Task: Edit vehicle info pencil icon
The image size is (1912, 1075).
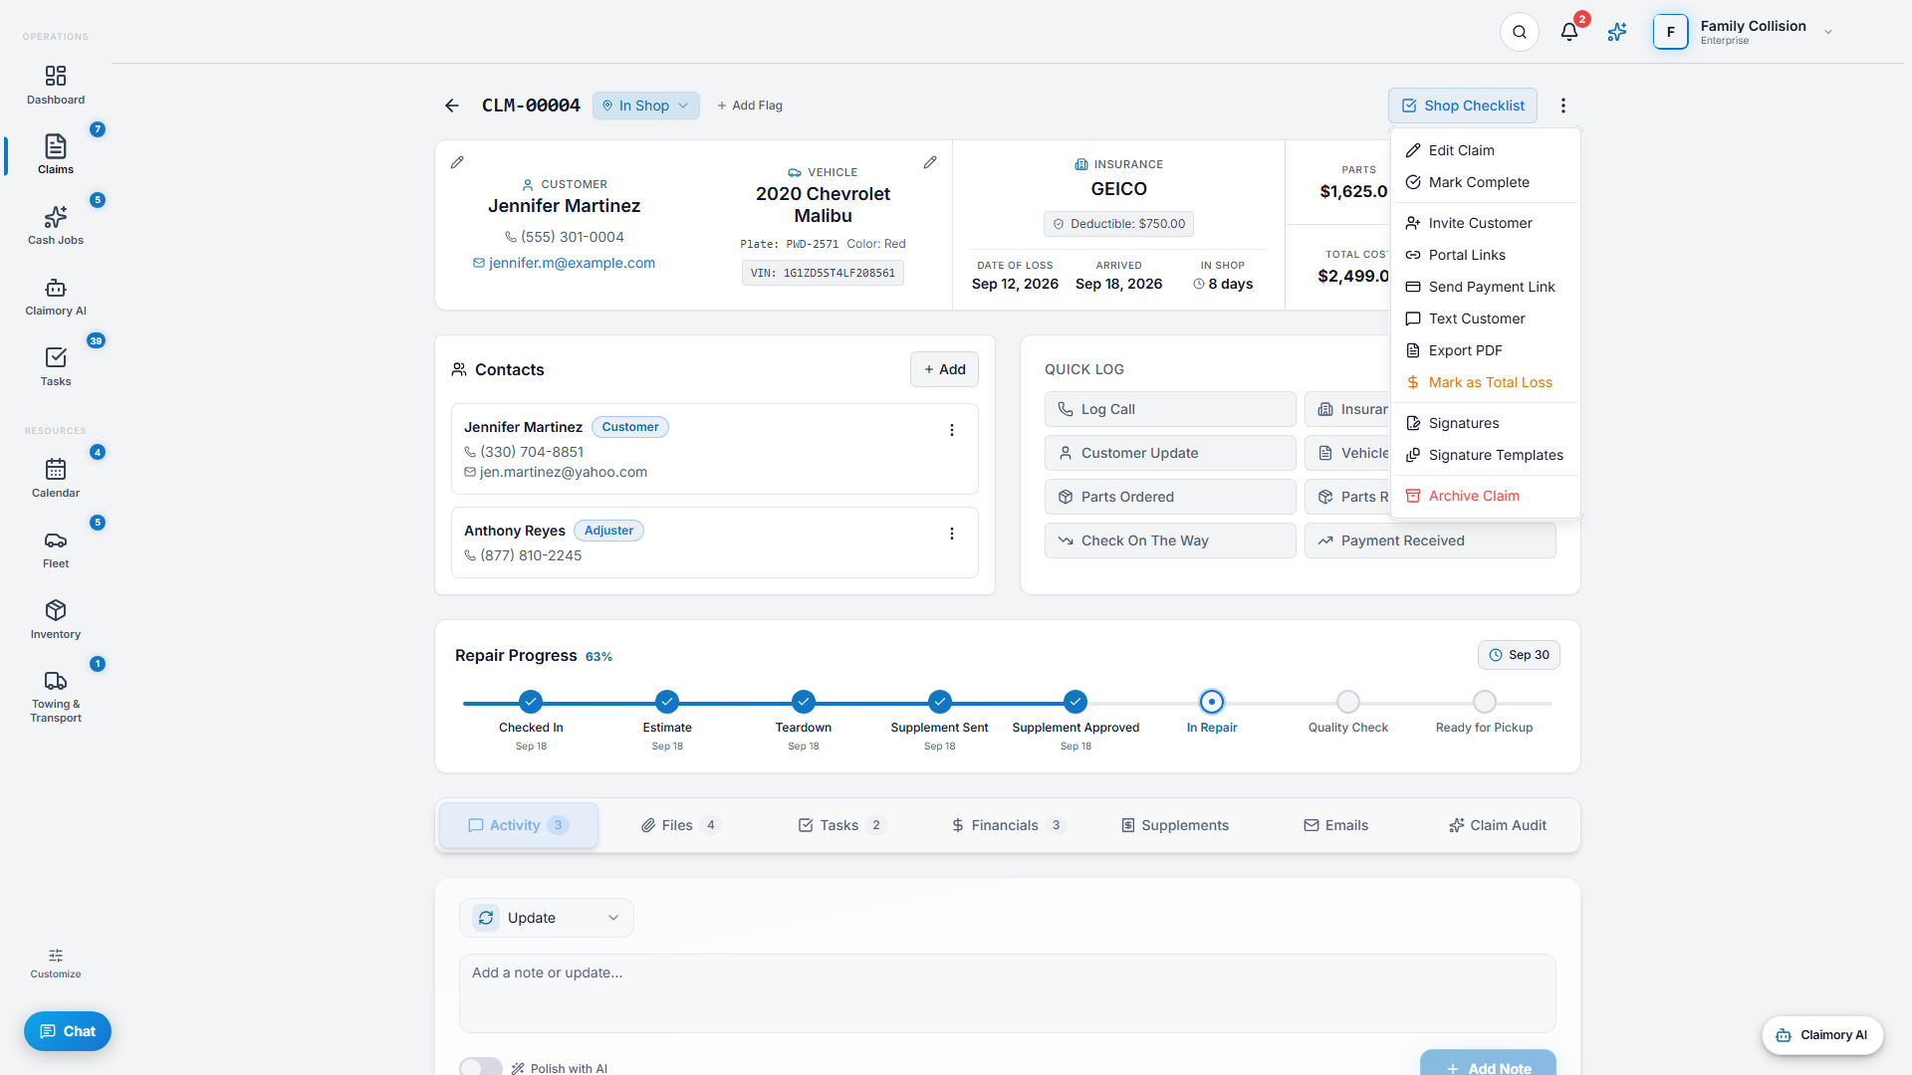Action: pyautogui.click(x=930, y=162)
